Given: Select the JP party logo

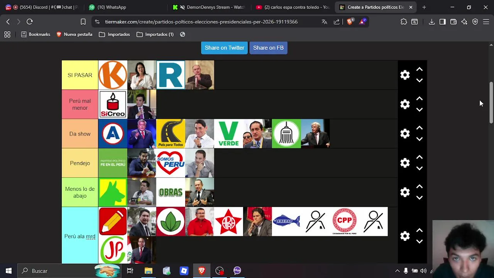Looking at the screenshot, I should 113,250.
